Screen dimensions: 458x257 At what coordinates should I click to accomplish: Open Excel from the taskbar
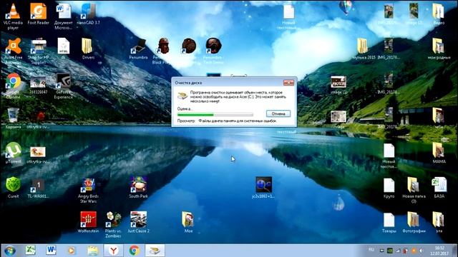(30, 251)
